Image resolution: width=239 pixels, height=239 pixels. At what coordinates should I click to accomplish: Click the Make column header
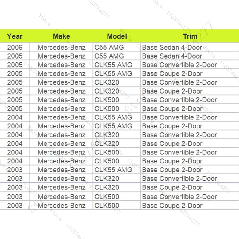(61, 36)
